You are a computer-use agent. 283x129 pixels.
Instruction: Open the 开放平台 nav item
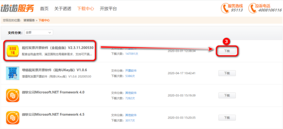108,9
